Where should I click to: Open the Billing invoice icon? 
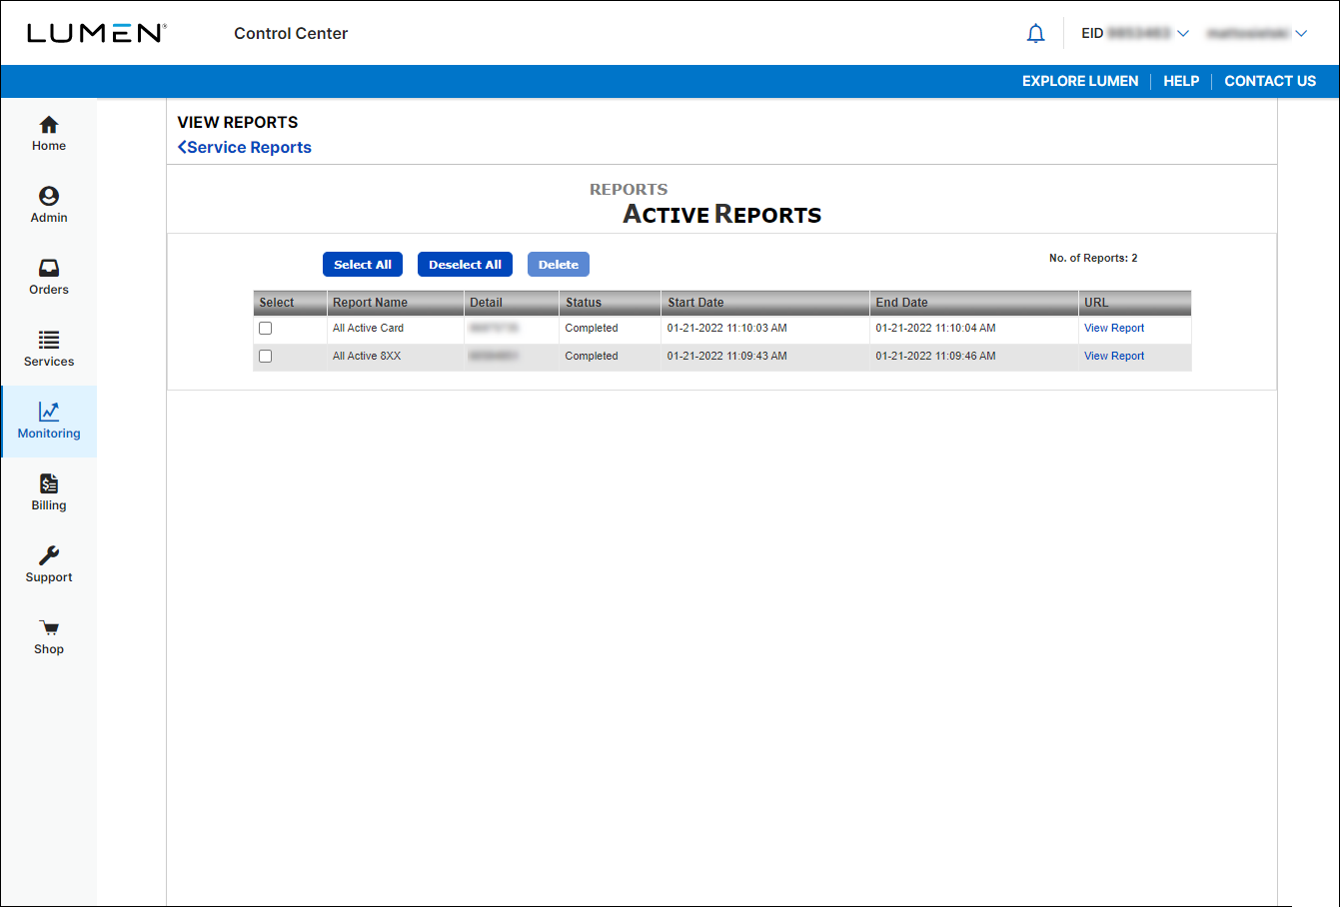49,483
